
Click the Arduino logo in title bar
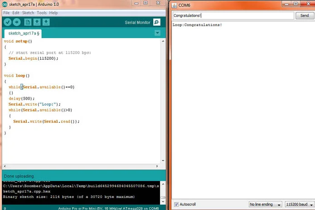(5, 4)
